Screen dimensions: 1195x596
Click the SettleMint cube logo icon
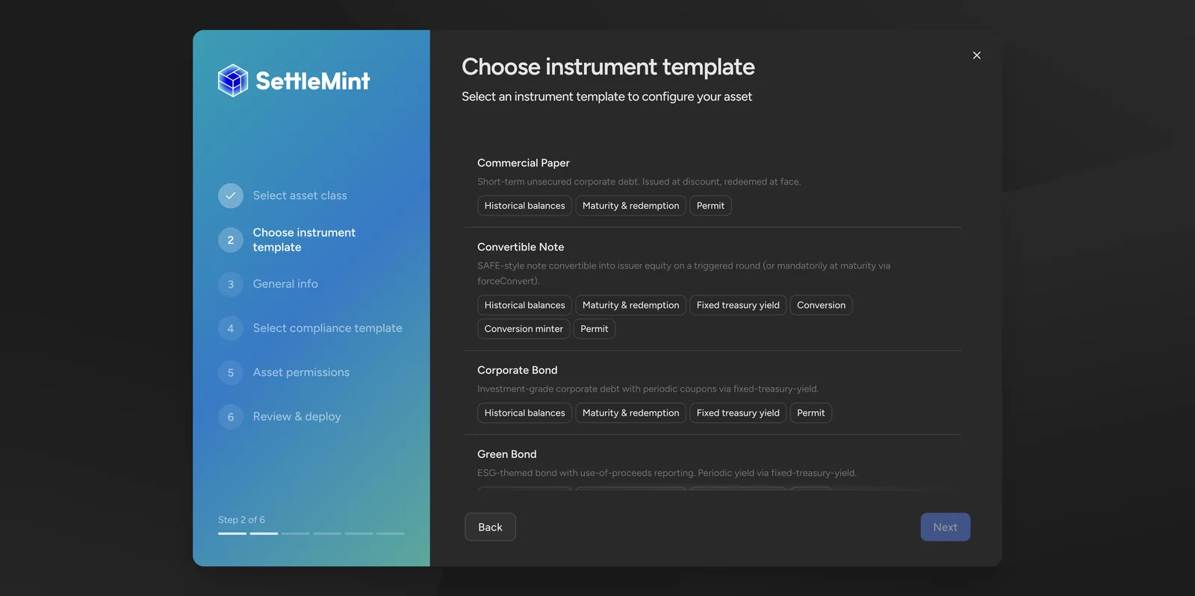coord(232,81)
